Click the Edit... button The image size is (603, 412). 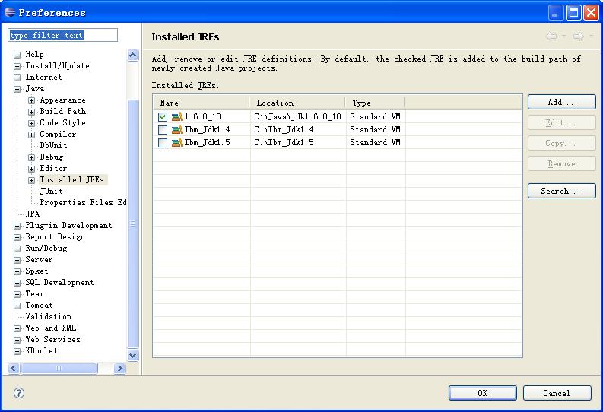tap(561, 122)
